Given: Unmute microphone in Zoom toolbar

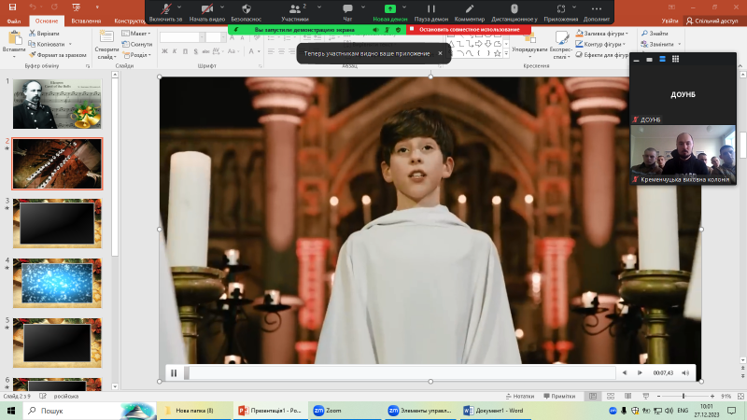Looking at the screenshot, I should (x=165, y=12).
